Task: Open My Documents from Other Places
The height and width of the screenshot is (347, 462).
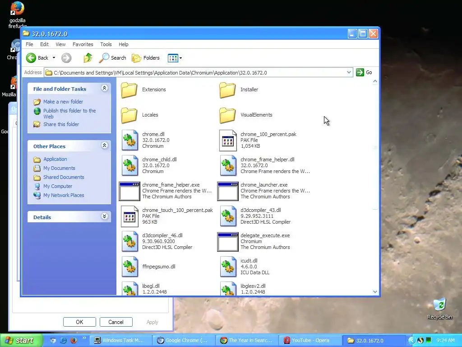Action: point(59,168)
